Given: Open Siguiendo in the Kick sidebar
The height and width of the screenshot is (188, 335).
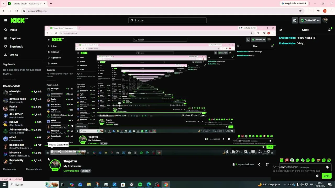Looking at the screenshot, I should tap(14, 46).
